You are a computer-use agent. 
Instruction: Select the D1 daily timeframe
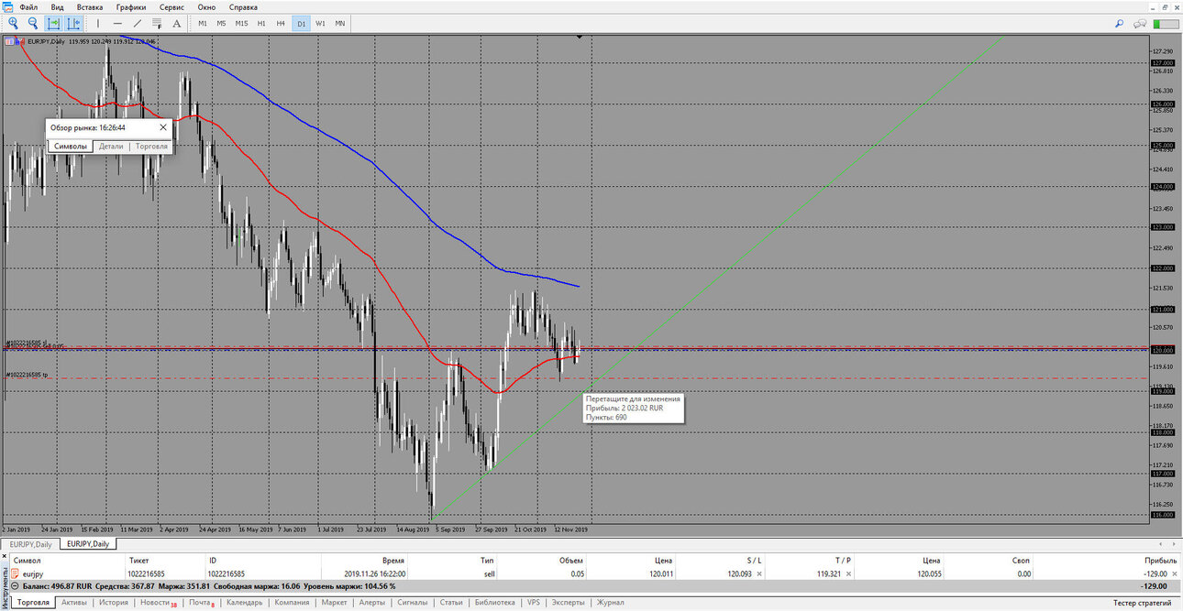pos(301,23)
